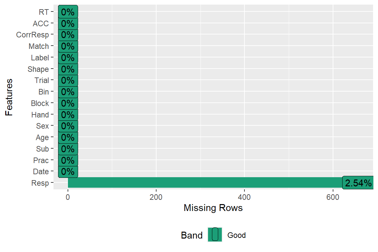Click the 0% label for CorrResp
The height and width of the screenshot is (252, 378).
point(68,35)
